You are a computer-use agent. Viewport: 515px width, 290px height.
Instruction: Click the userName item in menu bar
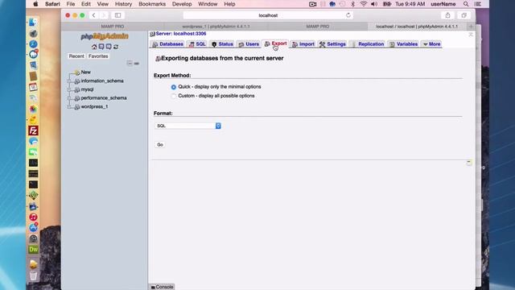click(443, 4)
